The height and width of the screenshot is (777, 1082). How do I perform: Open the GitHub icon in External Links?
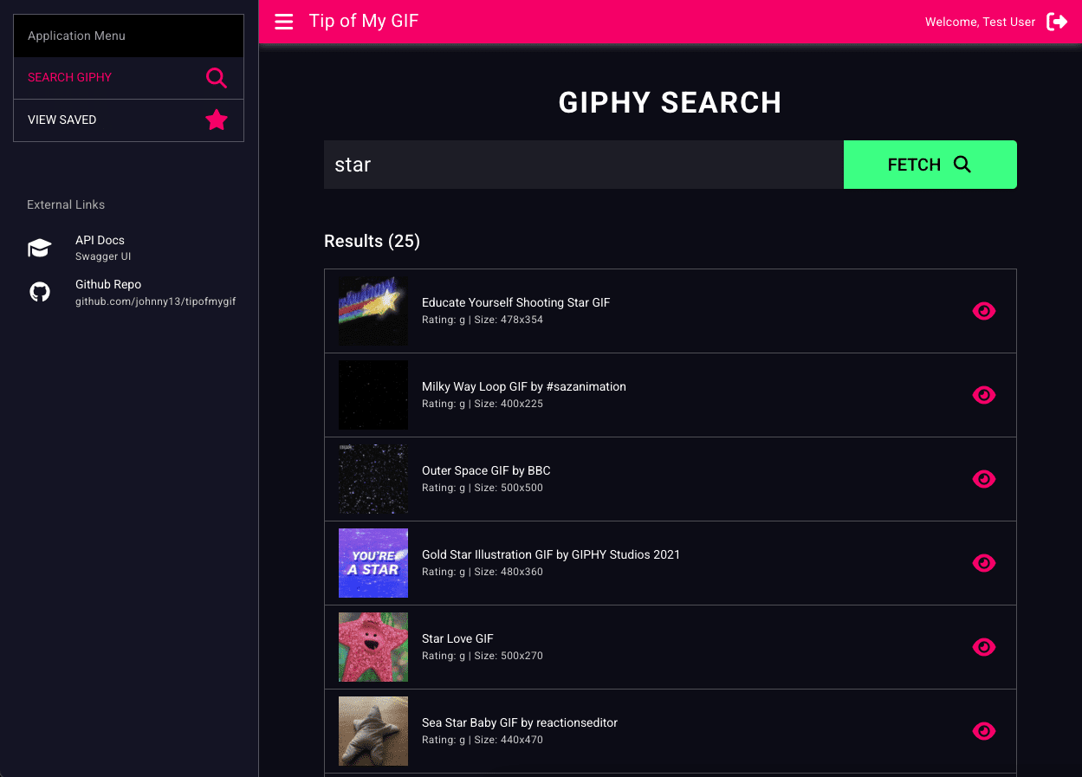(x=39, y=292)
